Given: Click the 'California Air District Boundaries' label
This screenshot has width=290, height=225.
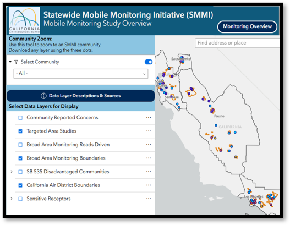Looking at the screenshot, I should tap(63, 185).
